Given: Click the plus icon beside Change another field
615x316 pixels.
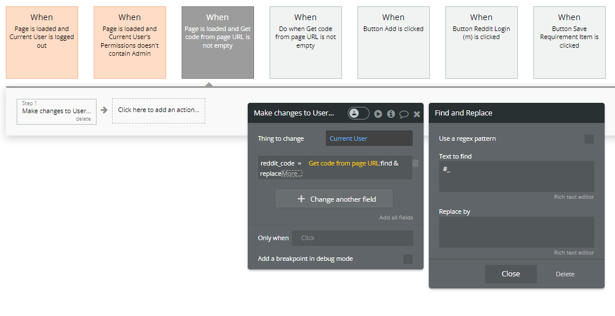Looking at the screenshot, I should coord(301,199).
